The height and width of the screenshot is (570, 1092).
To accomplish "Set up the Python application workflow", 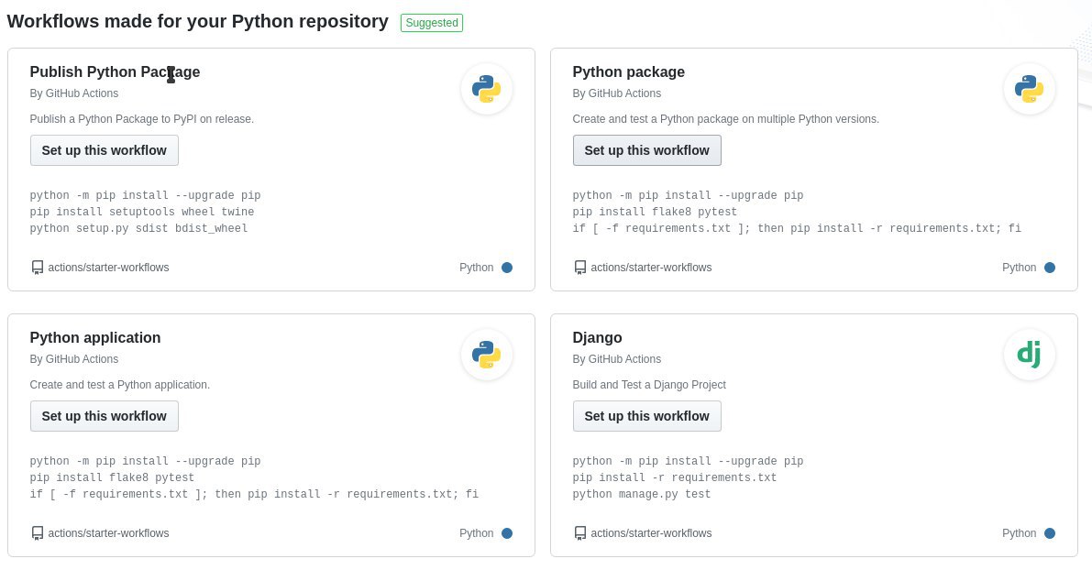I will click(x=105, y=416).
